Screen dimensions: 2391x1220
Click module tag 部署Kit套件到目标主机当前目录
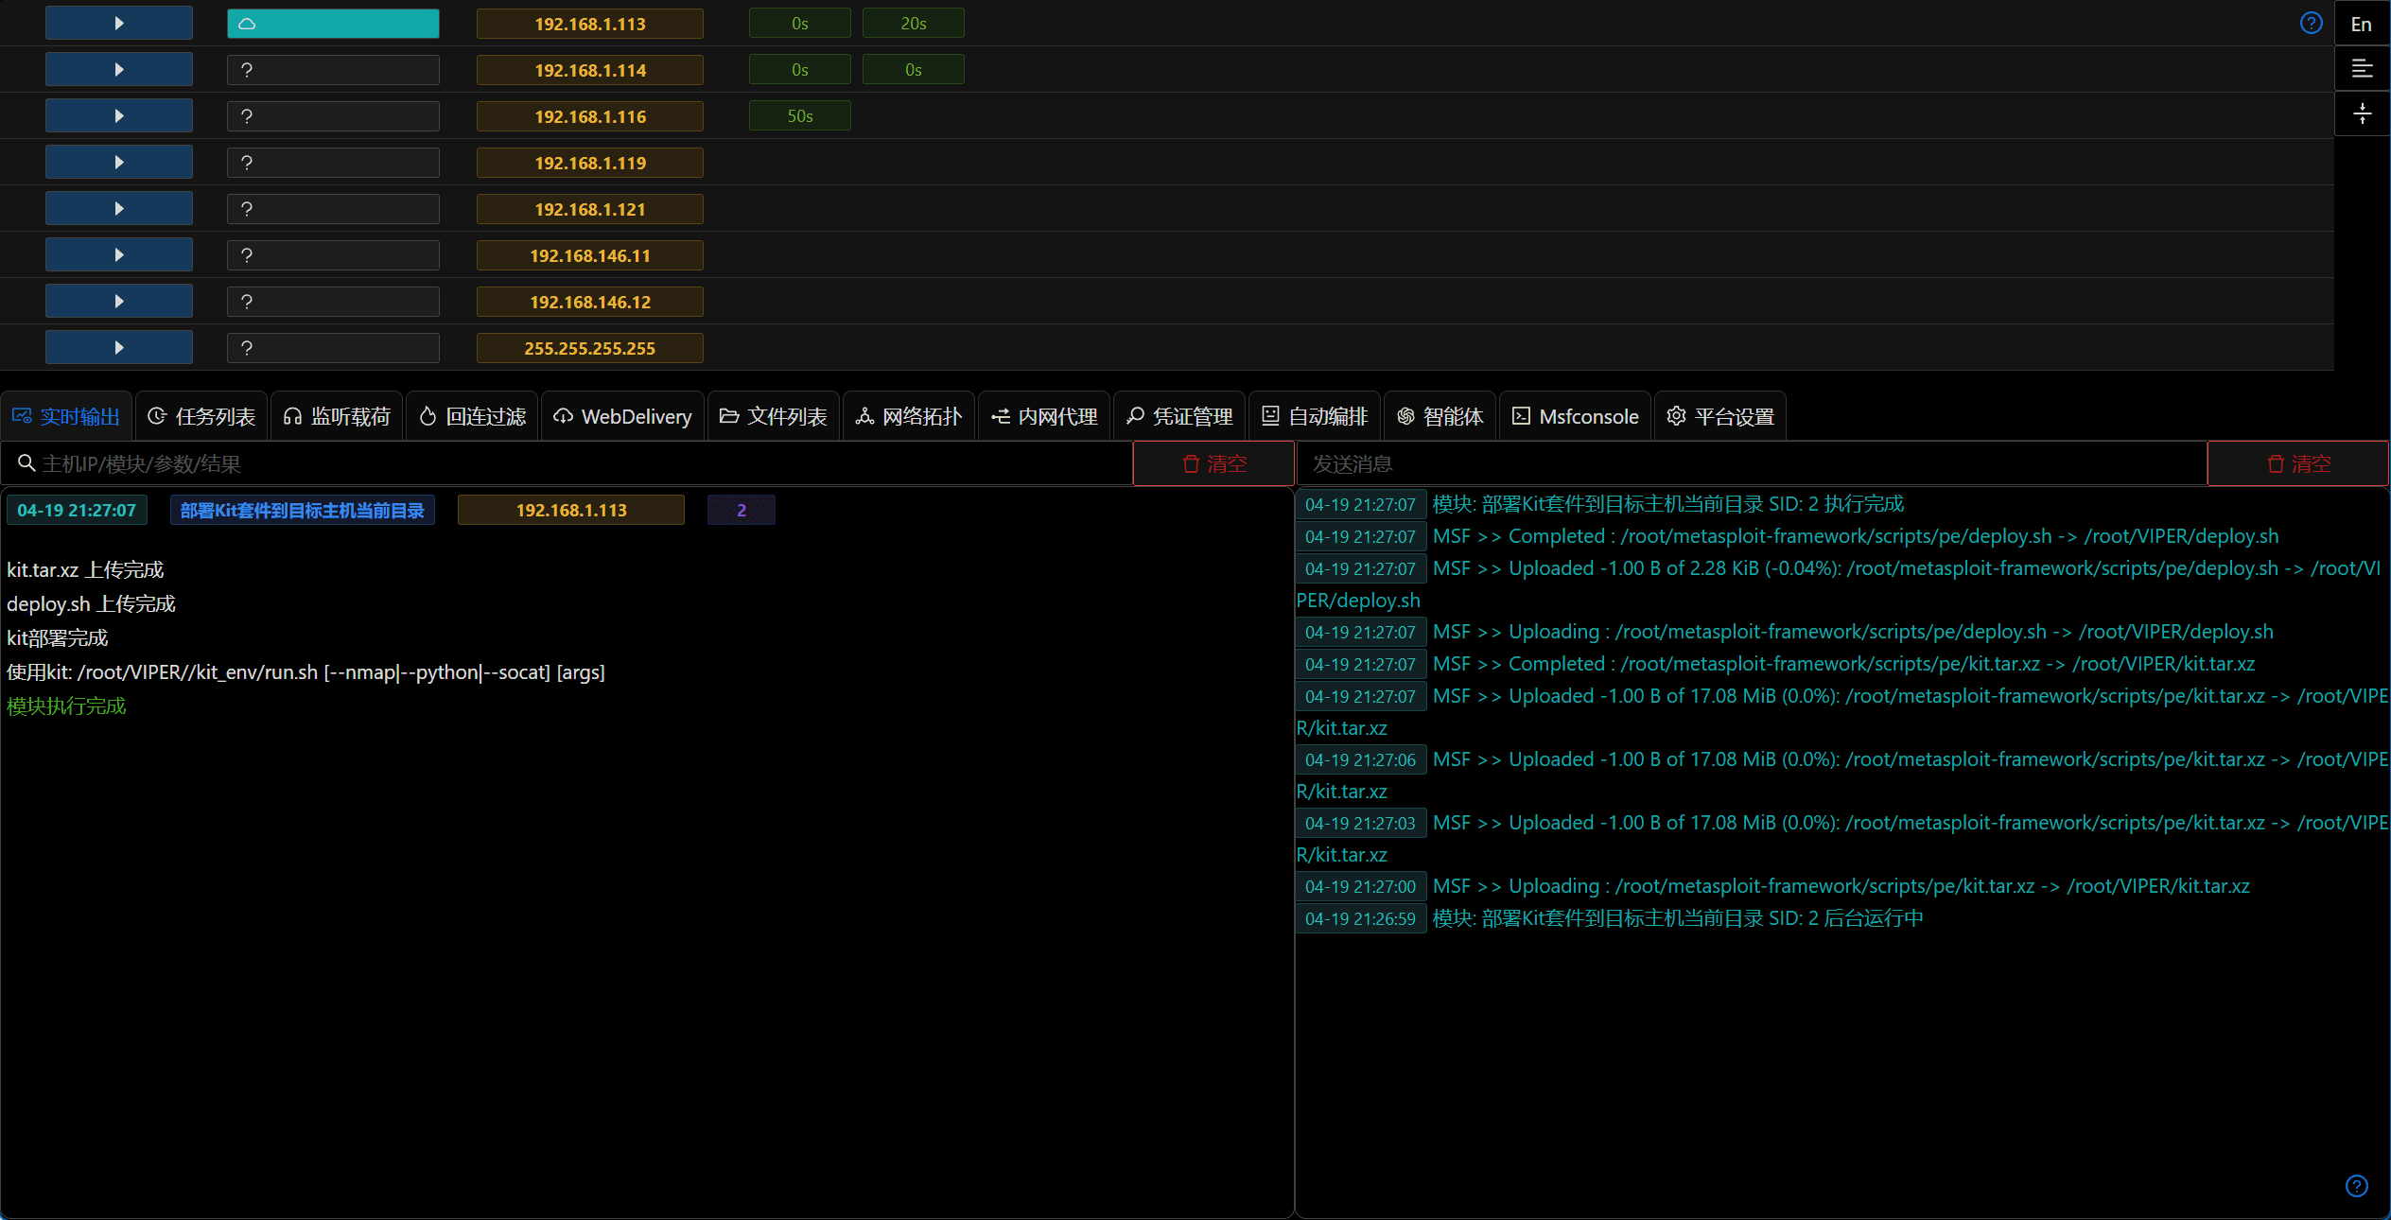click(x=303, y=510)
